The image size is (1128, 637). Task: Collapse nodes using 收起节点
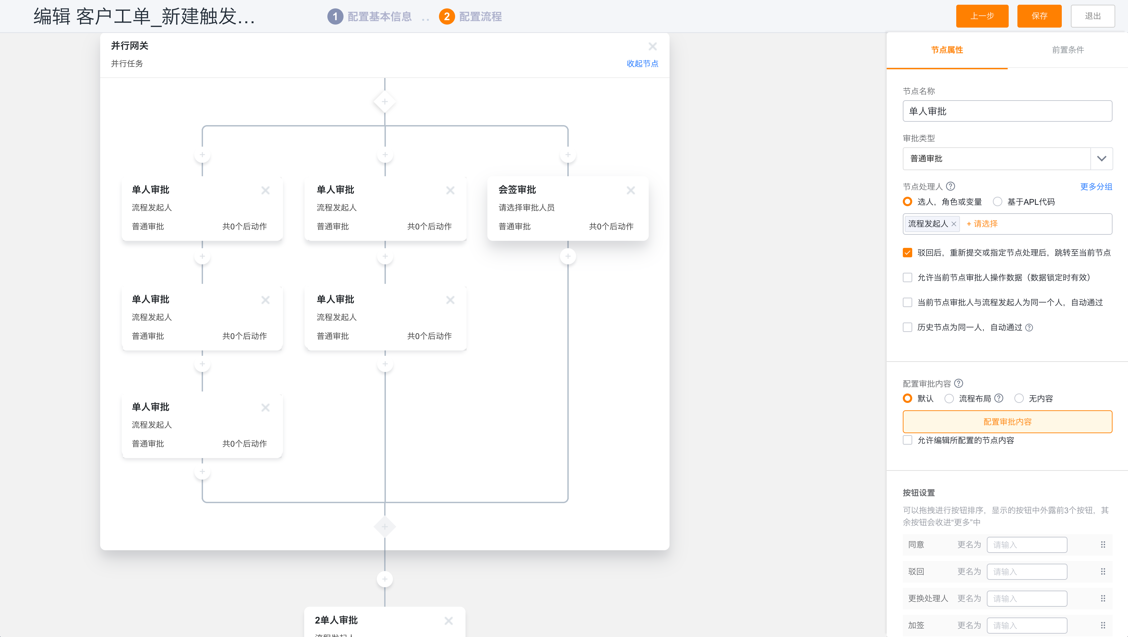click(x=642, y=64)
